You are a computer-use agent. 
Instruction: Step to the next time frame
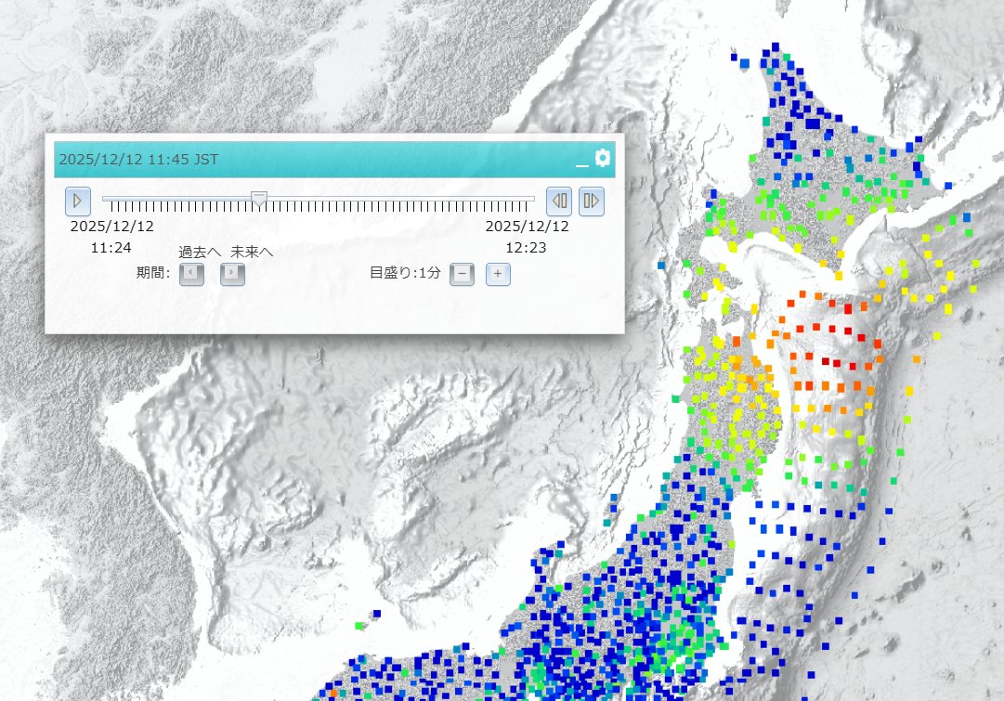592,201
